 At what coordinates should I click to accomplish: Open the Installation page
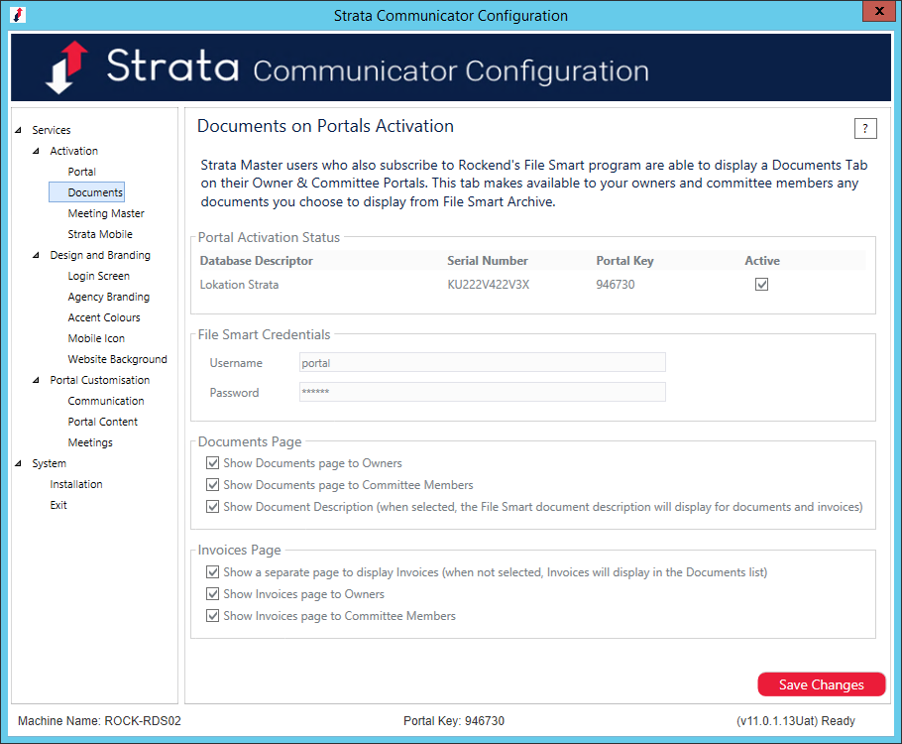click(x=76, y=484)
